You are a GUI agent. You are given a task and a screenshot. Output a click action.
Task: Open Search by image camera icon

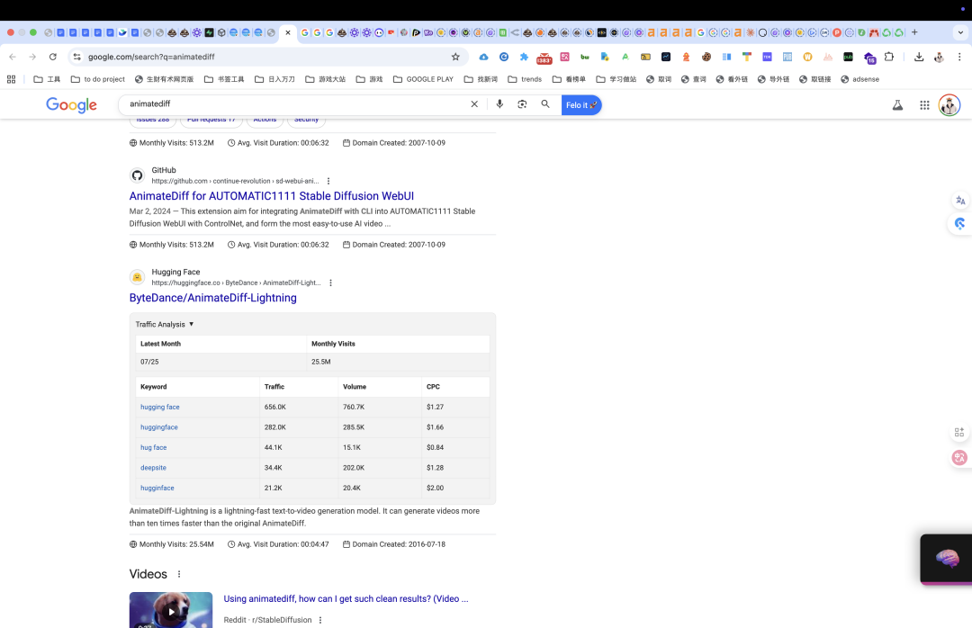point(522,104)
